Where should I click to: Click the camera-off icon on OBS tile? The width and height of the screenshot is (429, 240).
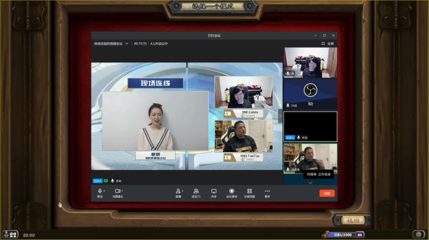310,103
